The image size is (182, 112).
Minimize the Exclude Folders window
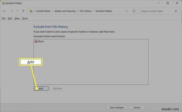click(158, 3)
